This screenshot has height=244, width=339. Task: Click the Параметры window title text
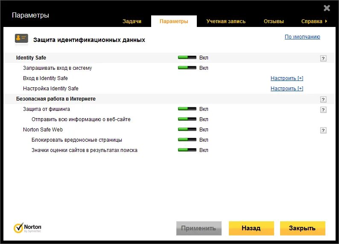30,15
